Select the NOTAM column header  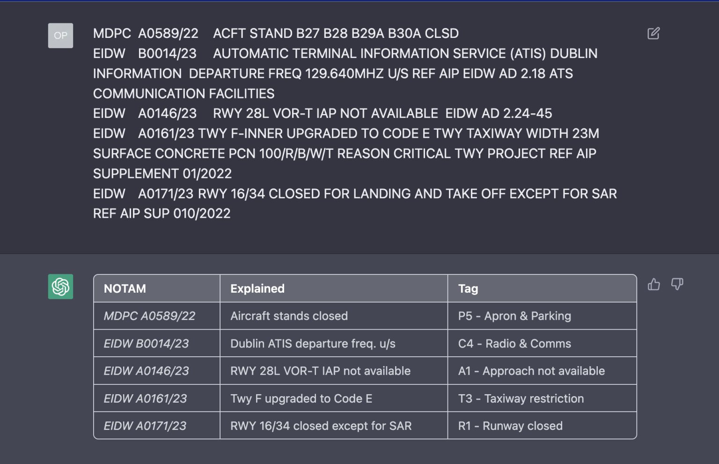coord(125,288)
